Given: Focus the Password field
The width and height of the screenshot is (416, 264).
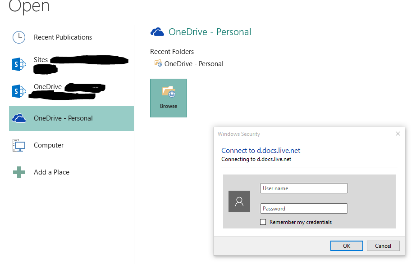Looking at the screenshot, I should (x=304, y=208).
